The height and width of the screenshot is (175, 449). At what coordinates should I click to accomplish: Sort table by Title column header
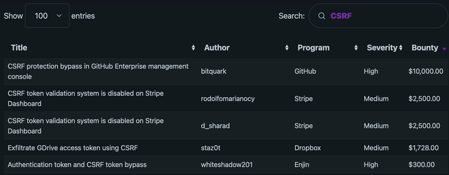click(19, 48)
